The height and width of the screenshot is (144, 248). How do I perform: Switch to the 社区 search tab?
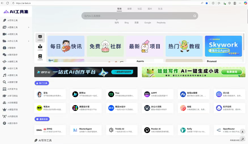click(140, 9)
